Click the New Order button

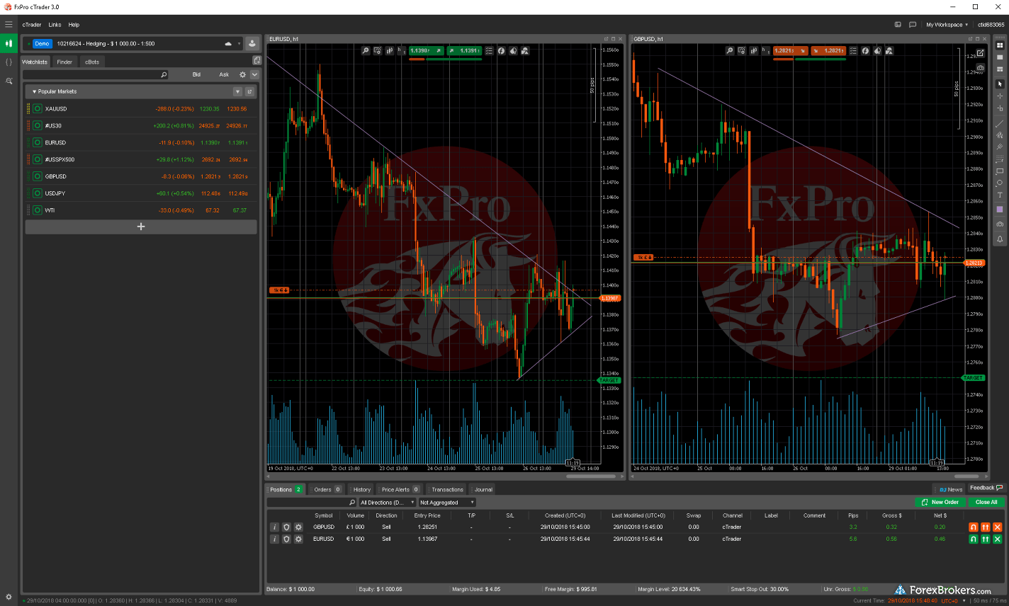(940, 502)
